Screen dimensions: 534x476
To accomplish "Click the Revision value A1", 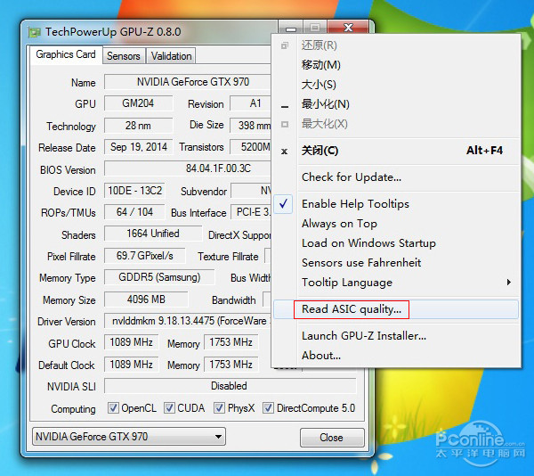I will tap(251, 103).
